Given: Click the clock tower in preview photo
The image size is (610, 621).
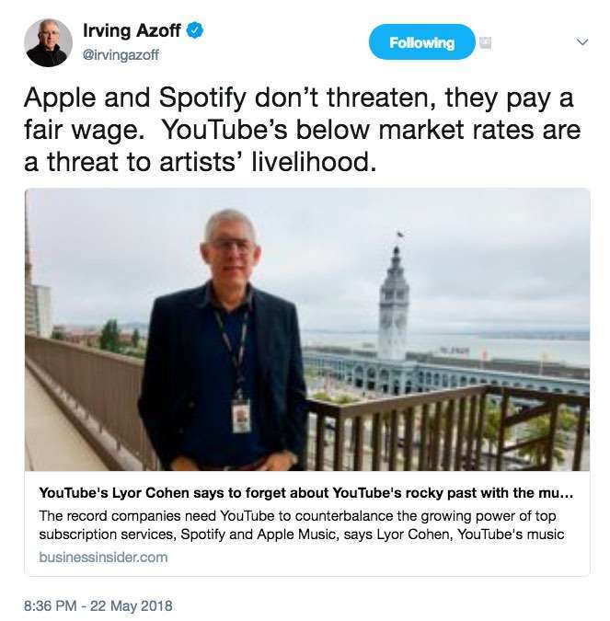Looking at the screenshot, I should point(394,301).
